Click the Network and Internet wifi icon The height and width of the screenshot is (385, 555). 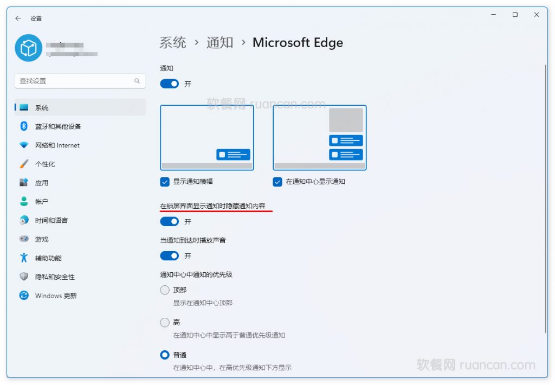coord(24,145)
